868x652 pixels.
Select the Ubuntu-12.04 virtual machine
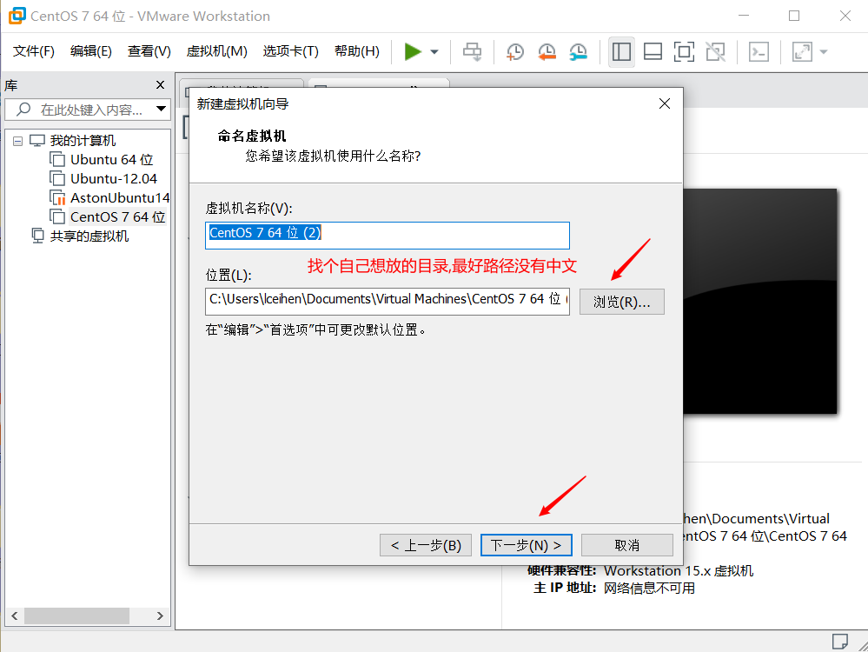(114, 179)
